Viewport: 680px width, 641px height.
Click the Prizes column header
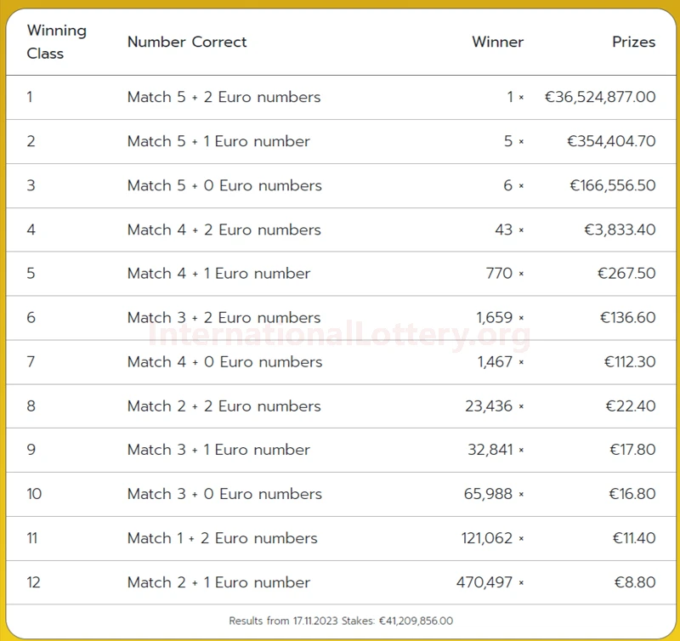point(633,42)
